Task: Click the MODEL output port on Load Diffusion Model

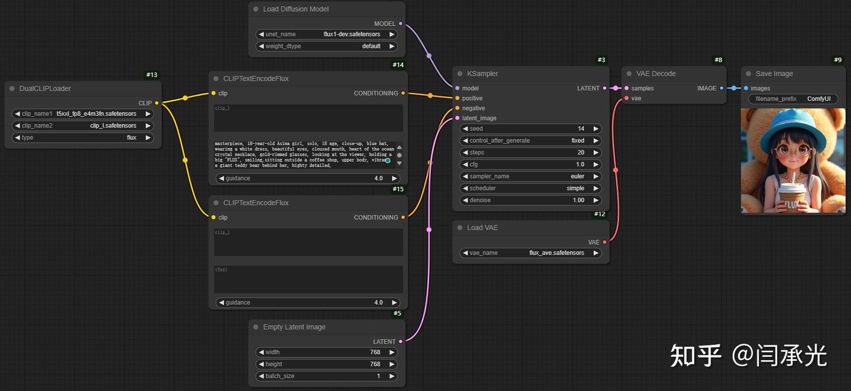Action: pyautogui.click(x=401, y=24)
